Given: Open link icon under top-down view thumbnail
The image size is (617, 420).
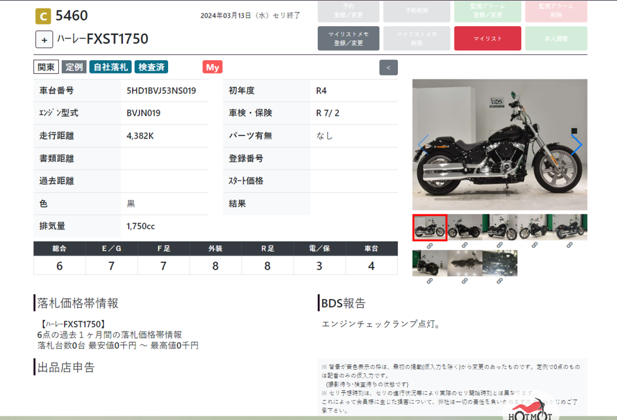Looking at the screenshot, I should [x=464, y=281].
